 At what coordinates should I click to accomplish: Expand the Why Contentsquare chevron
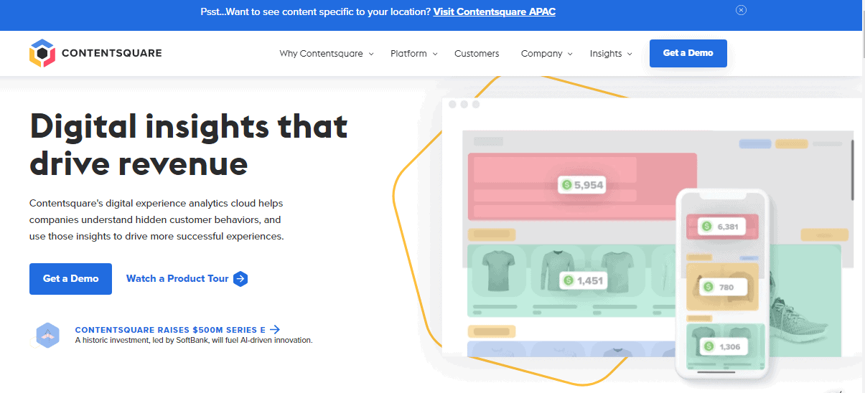point(371,54)
